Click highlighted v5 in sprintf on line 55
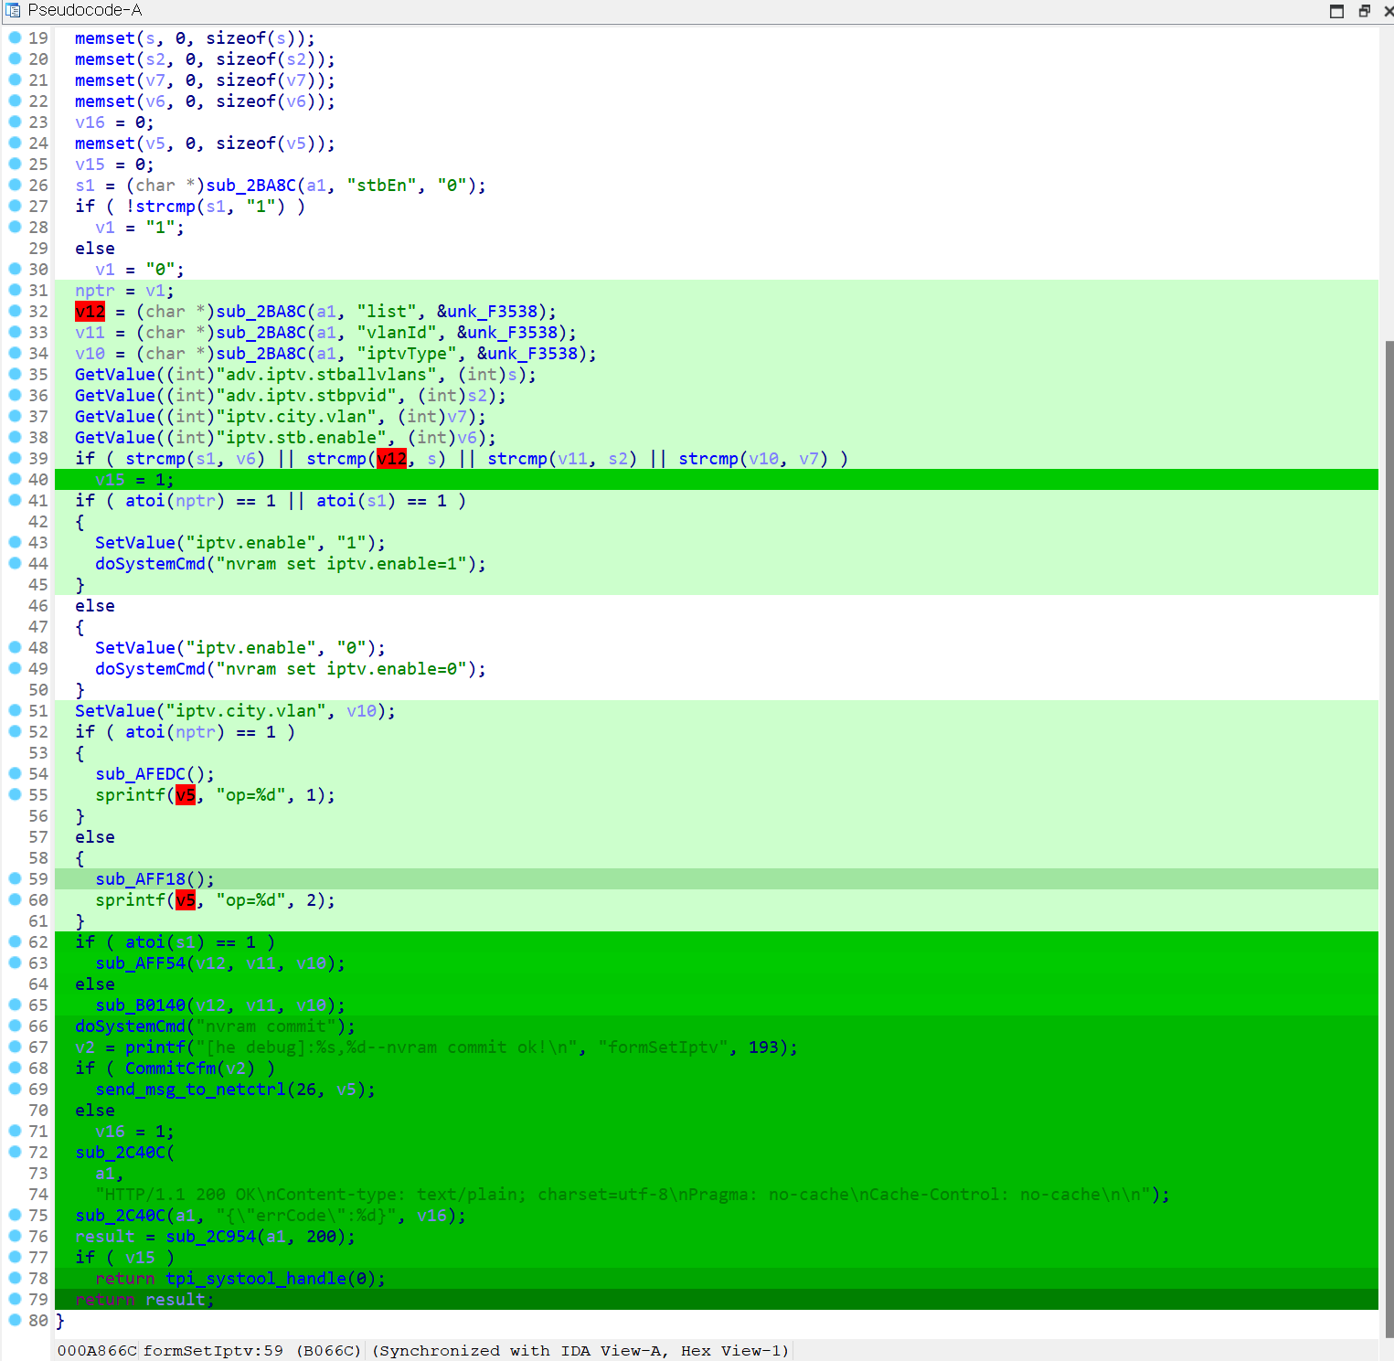 pos(186,795)
